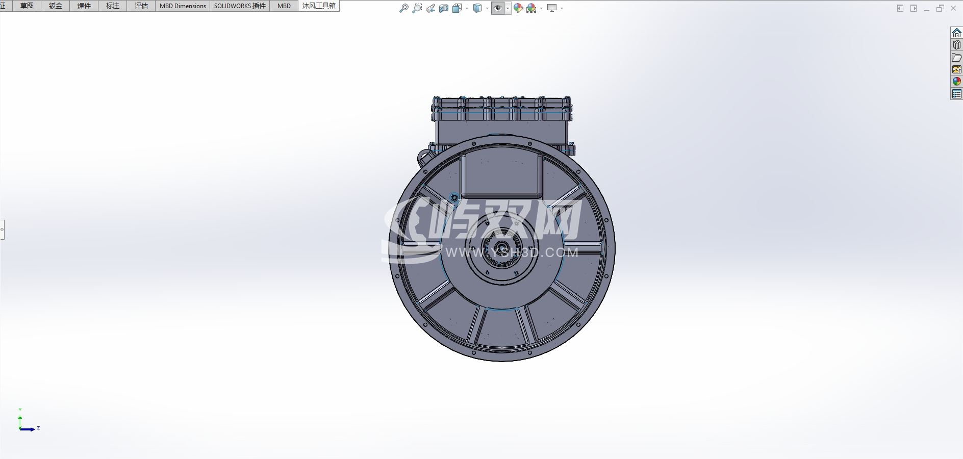
Task: Click Display Style cube icon
Action: 477,8
